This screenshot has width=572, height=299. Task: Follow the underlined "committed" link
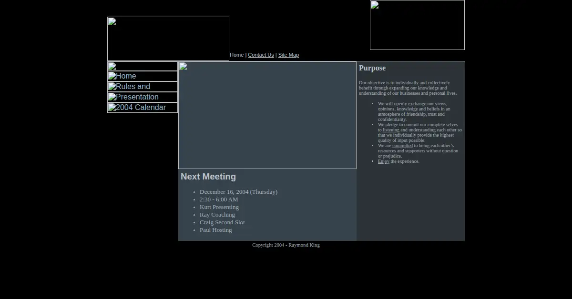[x=402, y=146]
